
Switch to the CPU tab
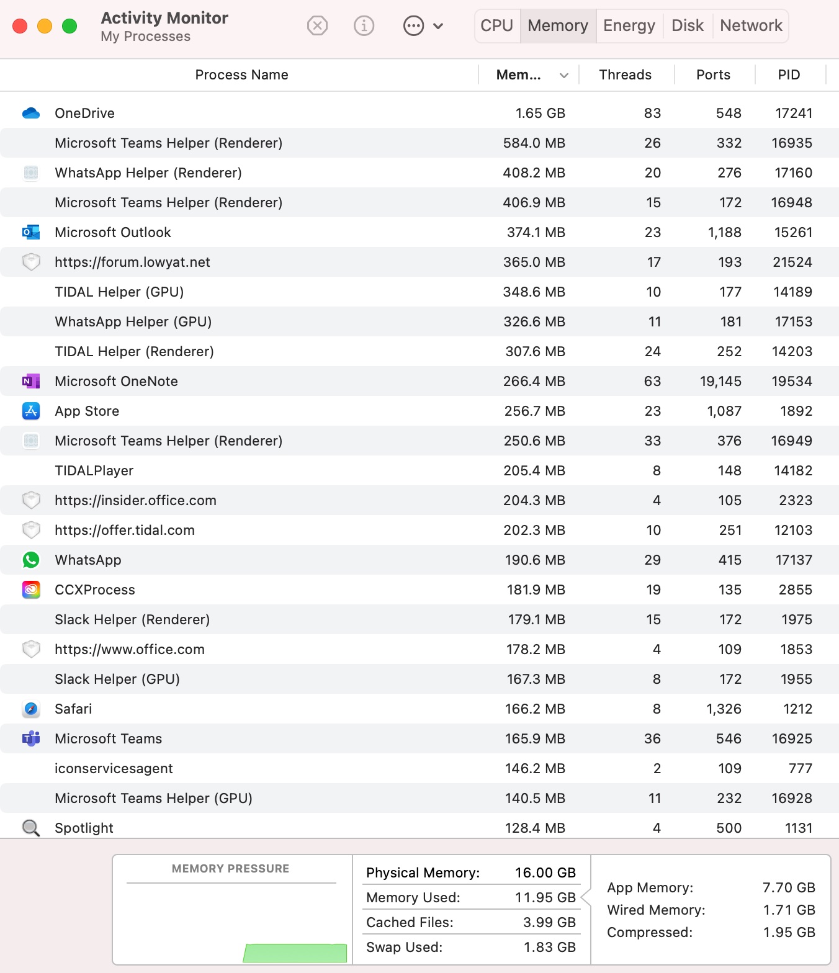point(497,25)
